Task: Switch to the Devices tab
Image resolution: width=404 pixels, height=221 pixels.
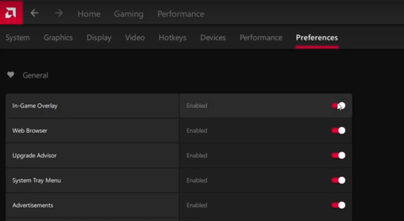Action: (x=213, y=38)
